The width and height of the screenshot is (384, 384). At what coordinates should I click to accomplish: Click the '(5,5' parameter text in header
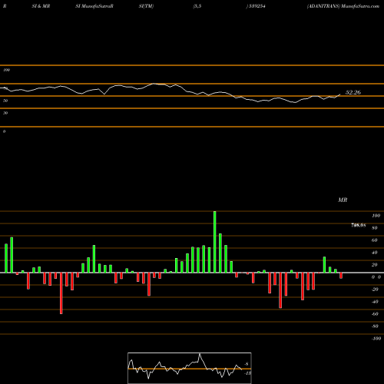197,6
